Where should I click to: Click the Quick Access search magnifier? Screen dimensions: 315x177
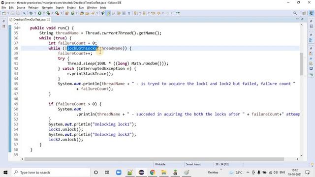295,13
